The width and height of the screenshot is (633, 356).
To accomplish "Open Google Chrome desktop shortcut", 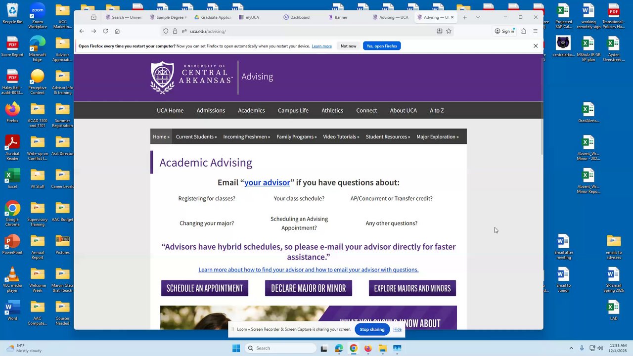I will [12, 214].
